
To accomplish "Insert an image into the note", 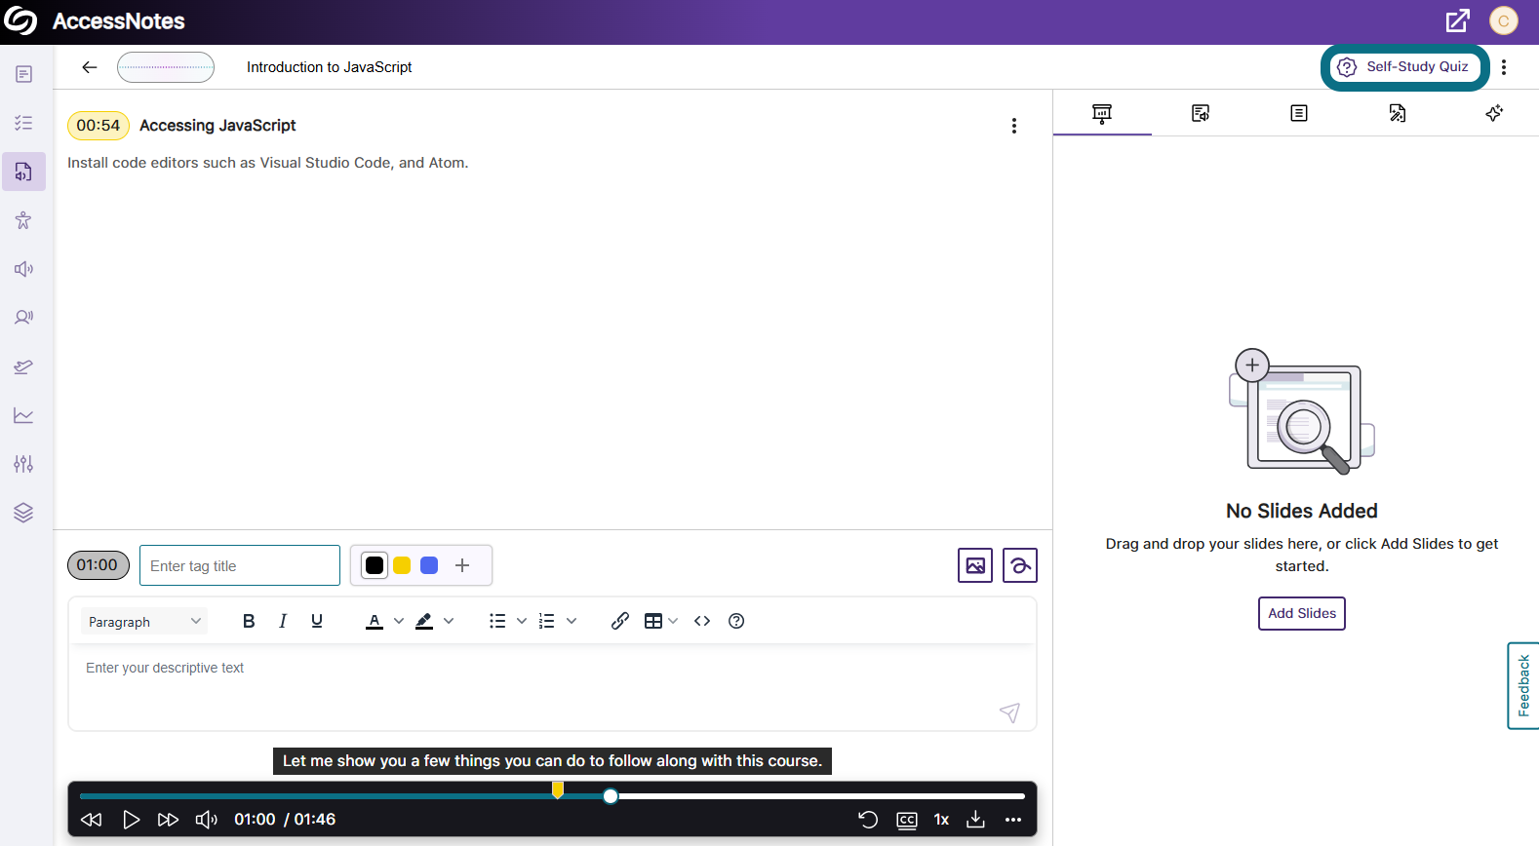I will pyautogui.click(x=975, y=565).
